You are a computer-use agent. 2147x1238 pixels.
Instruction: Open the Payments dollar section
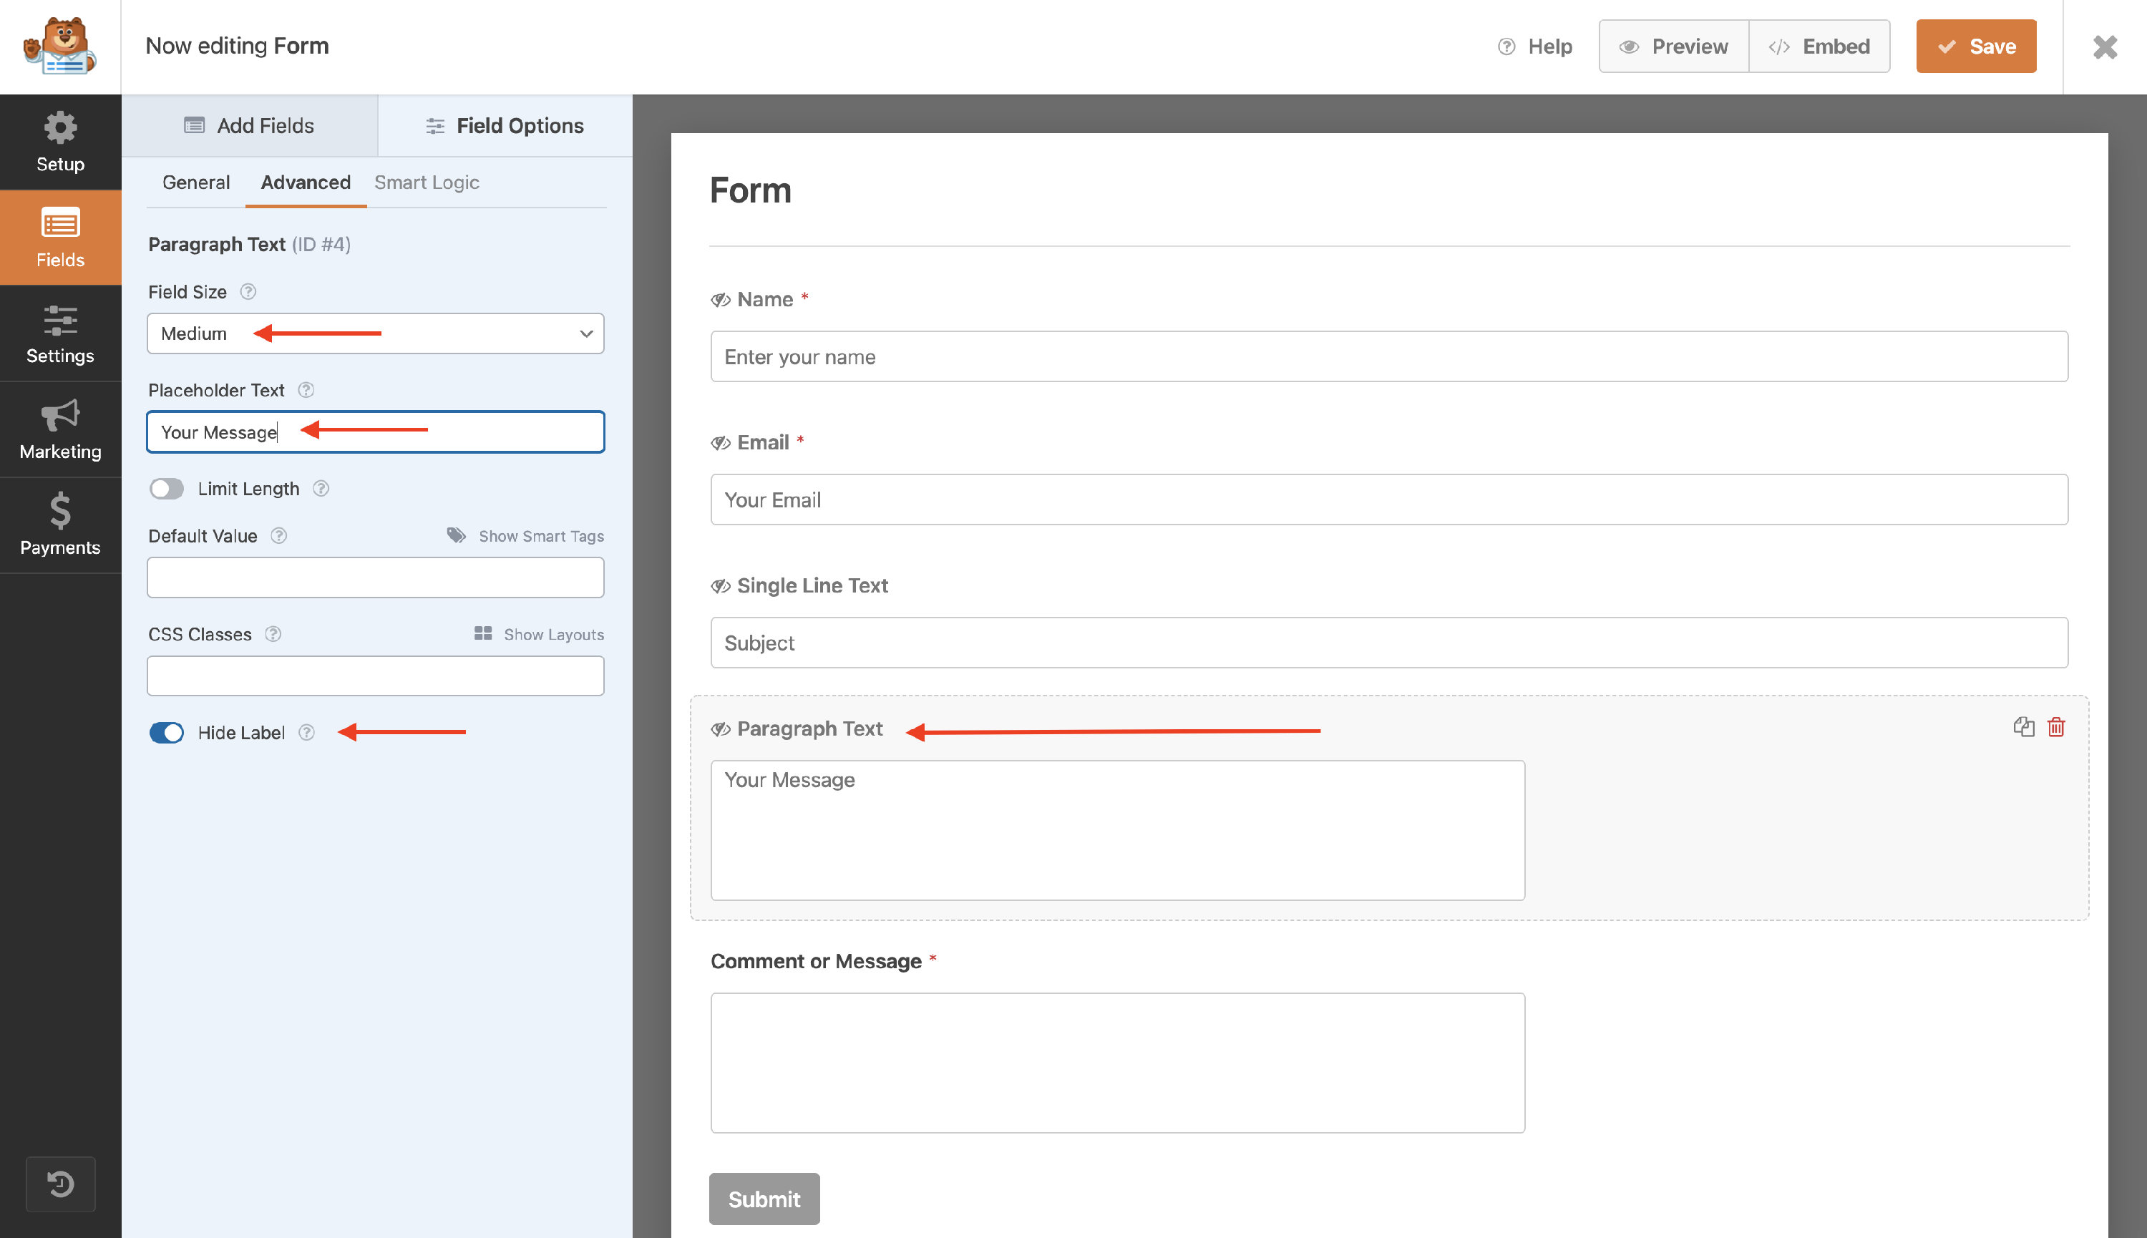[59, 525]
